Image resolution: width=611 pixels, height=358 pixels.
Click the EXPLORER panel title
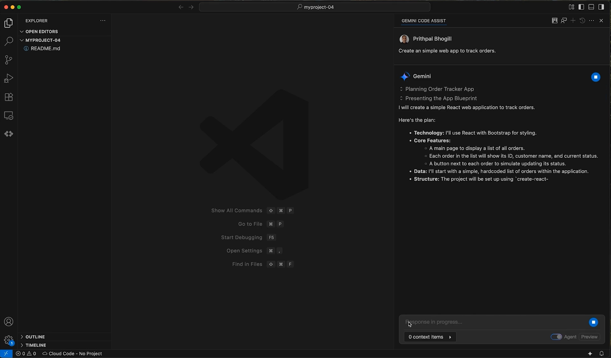(37, 21)
